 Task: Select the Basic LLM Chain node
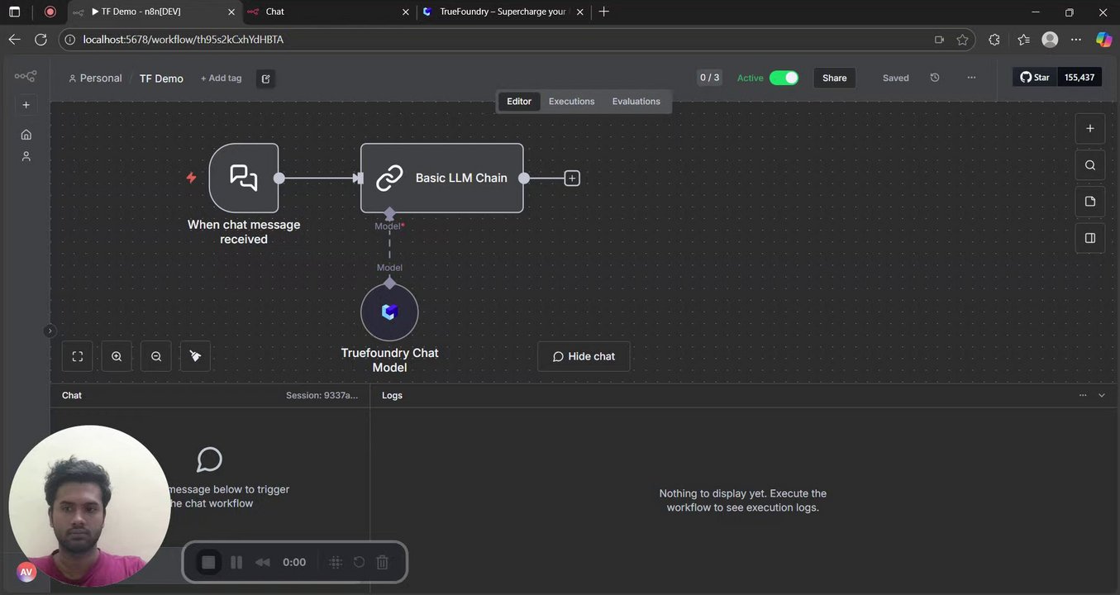(x=442, y=178)
